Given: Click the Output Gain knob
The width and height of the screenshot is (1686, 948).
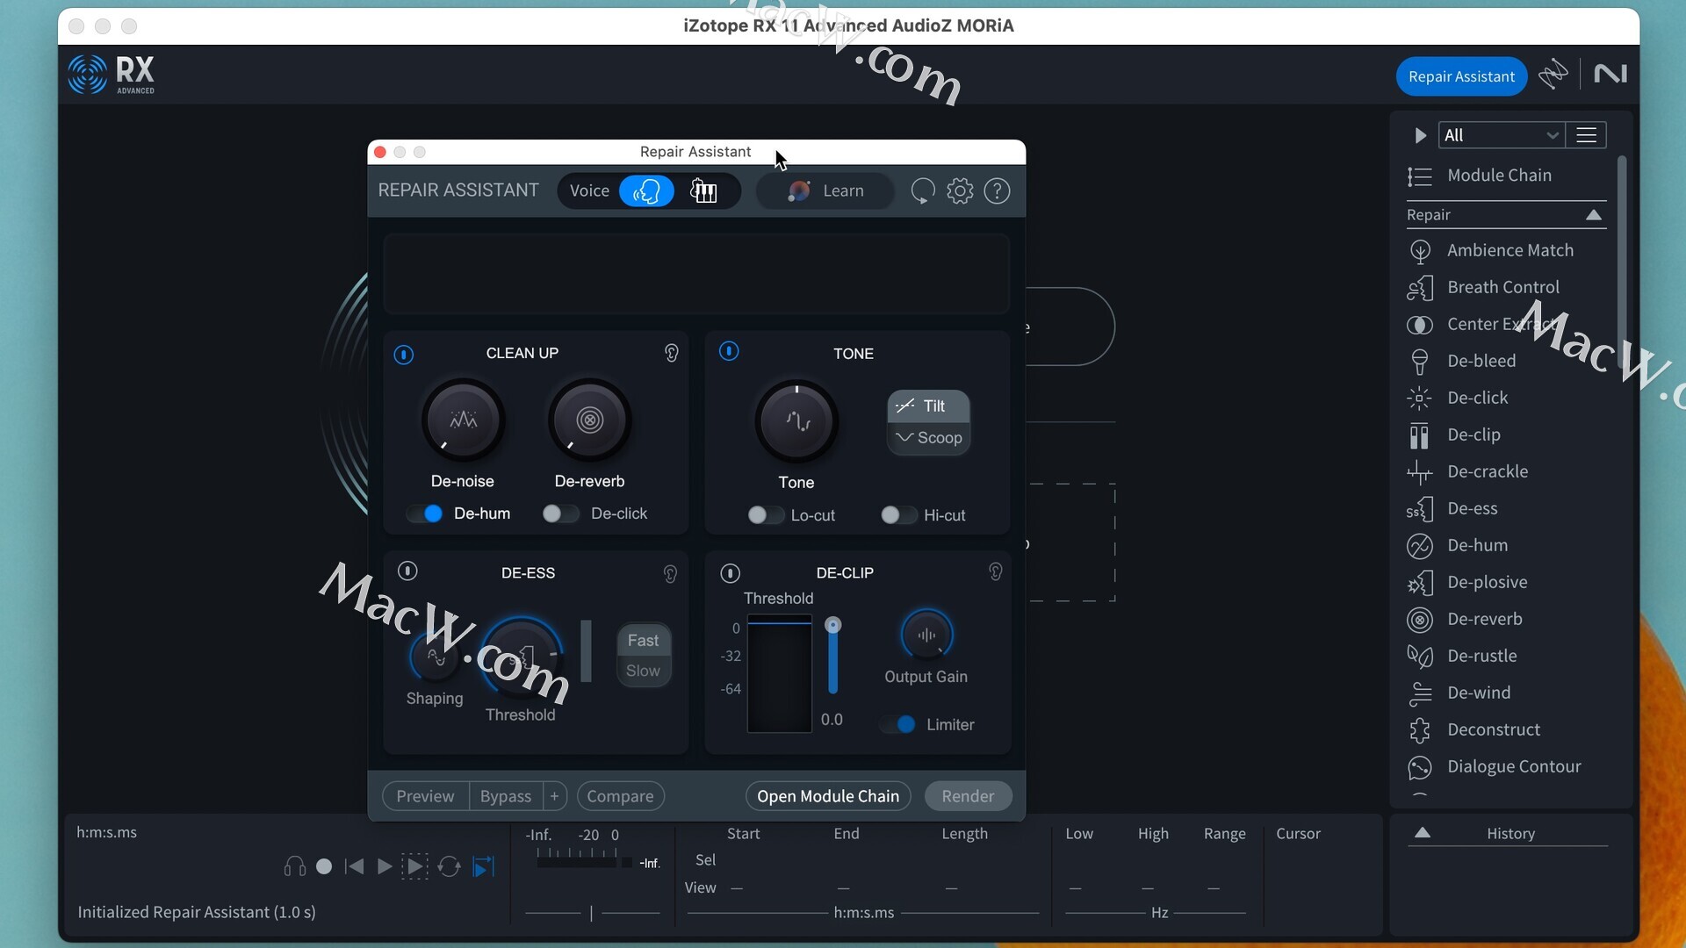Looking at the screenshot, I should pos(926,635).
